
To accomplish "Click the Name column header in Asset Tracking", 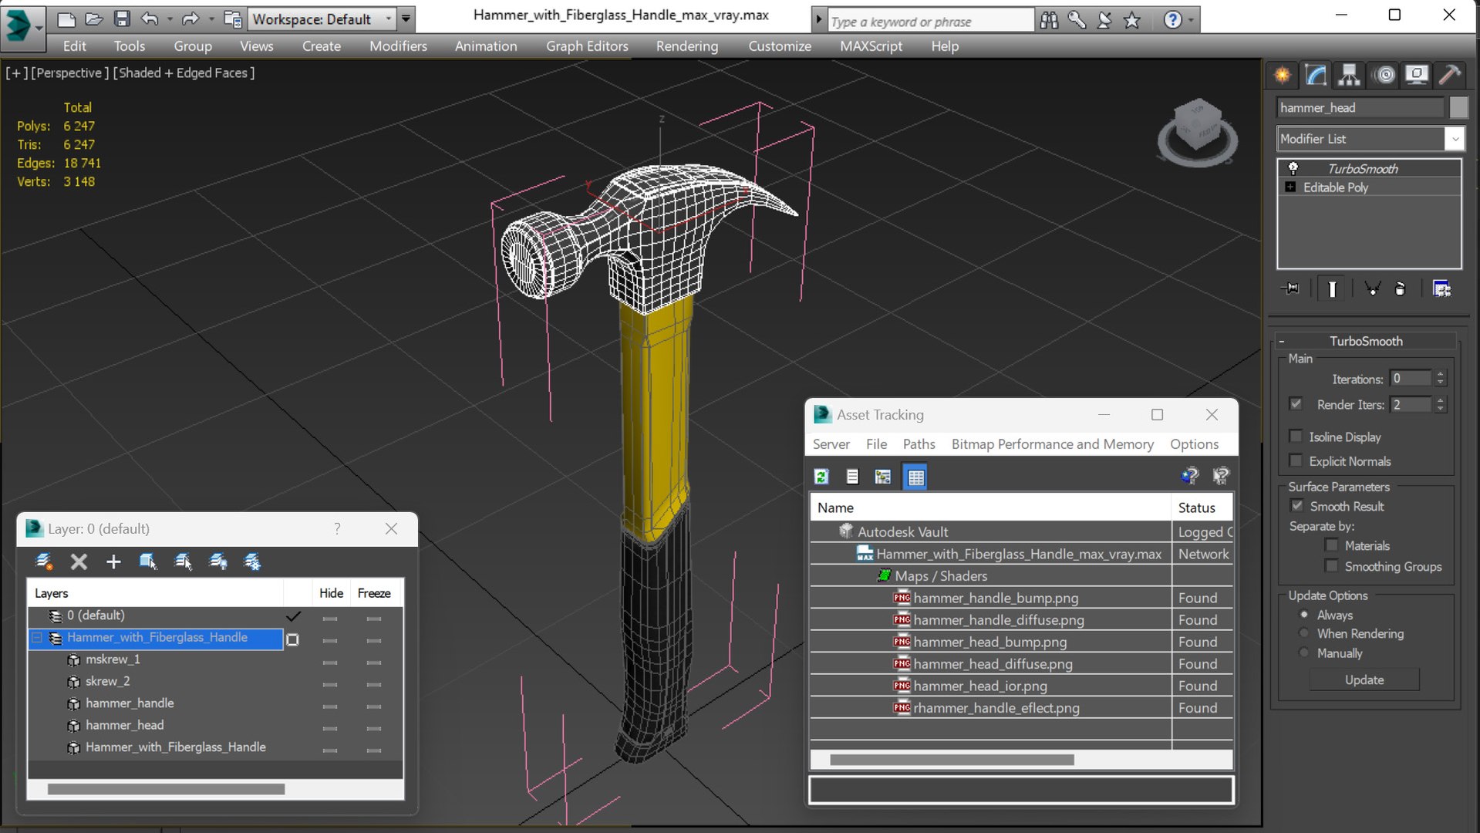I will coord(991,508).
